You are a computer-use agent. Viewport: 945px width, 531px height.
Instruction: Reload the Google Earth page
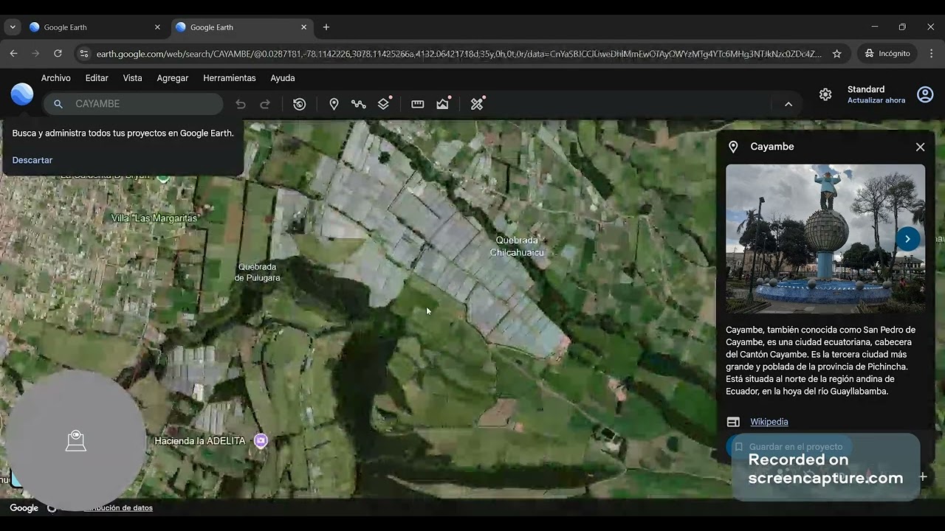58,54
